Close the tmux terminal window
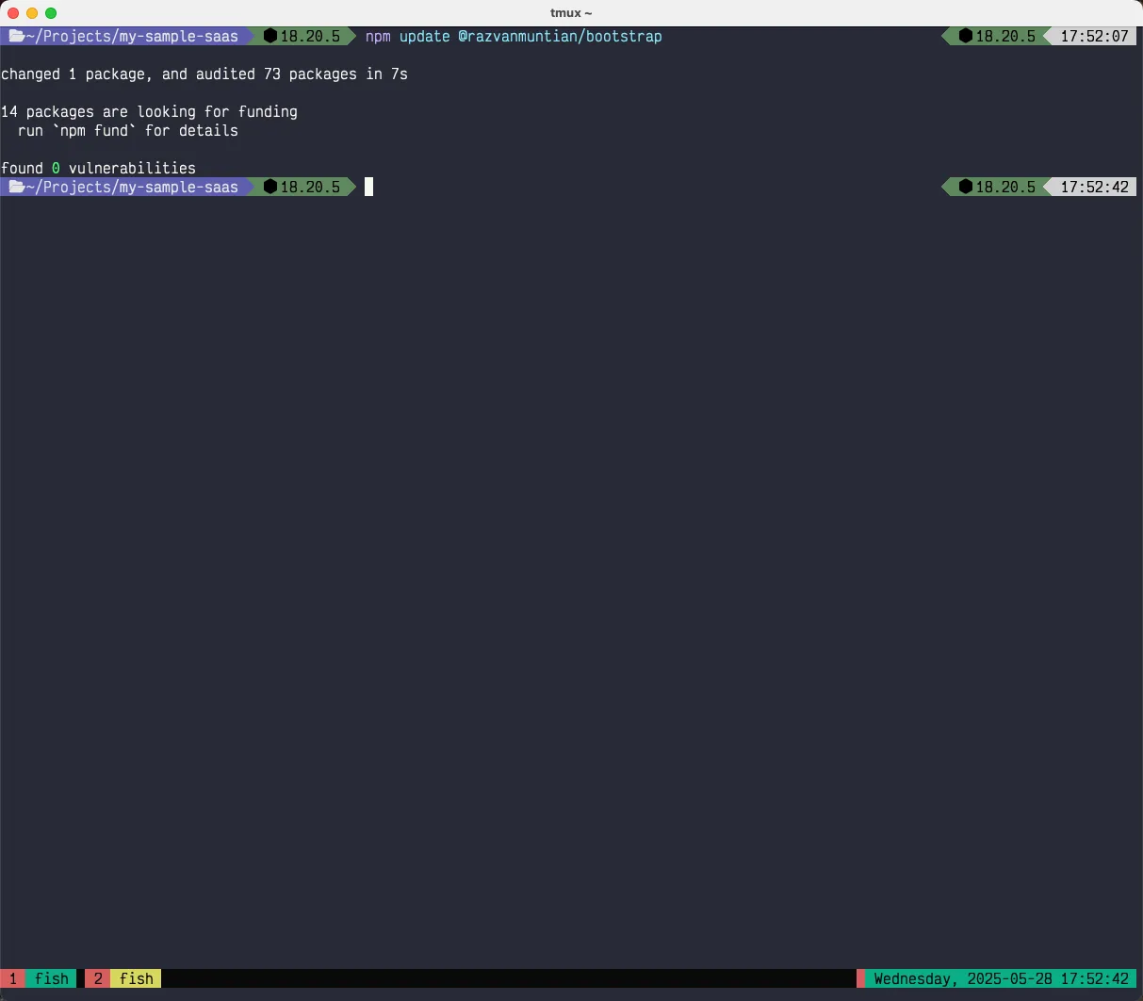This screenshot has width=1143, height=1001. (13, 13)
